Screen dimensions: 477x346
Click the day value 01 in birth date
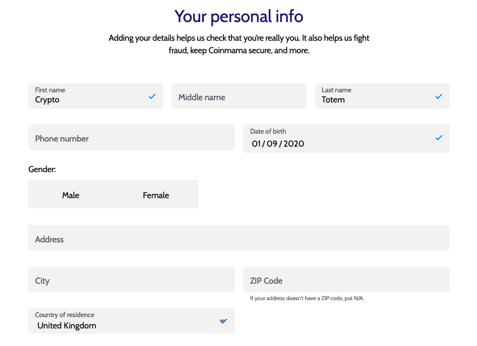(256, 144)
